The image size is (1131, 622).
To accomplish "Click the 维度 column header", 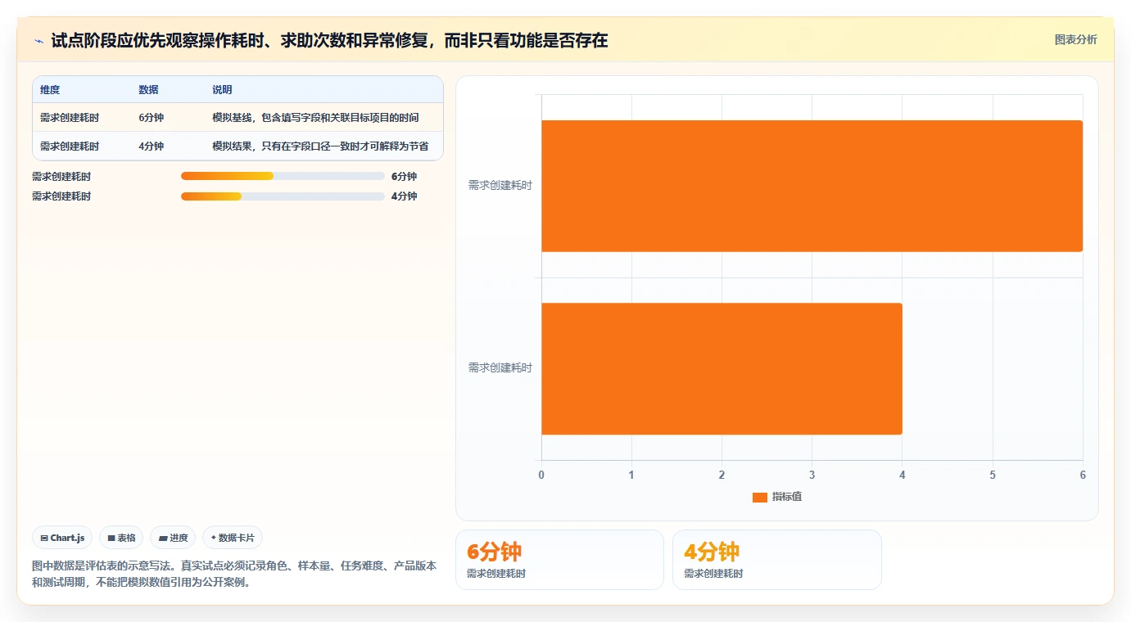I will pos(50,90).
